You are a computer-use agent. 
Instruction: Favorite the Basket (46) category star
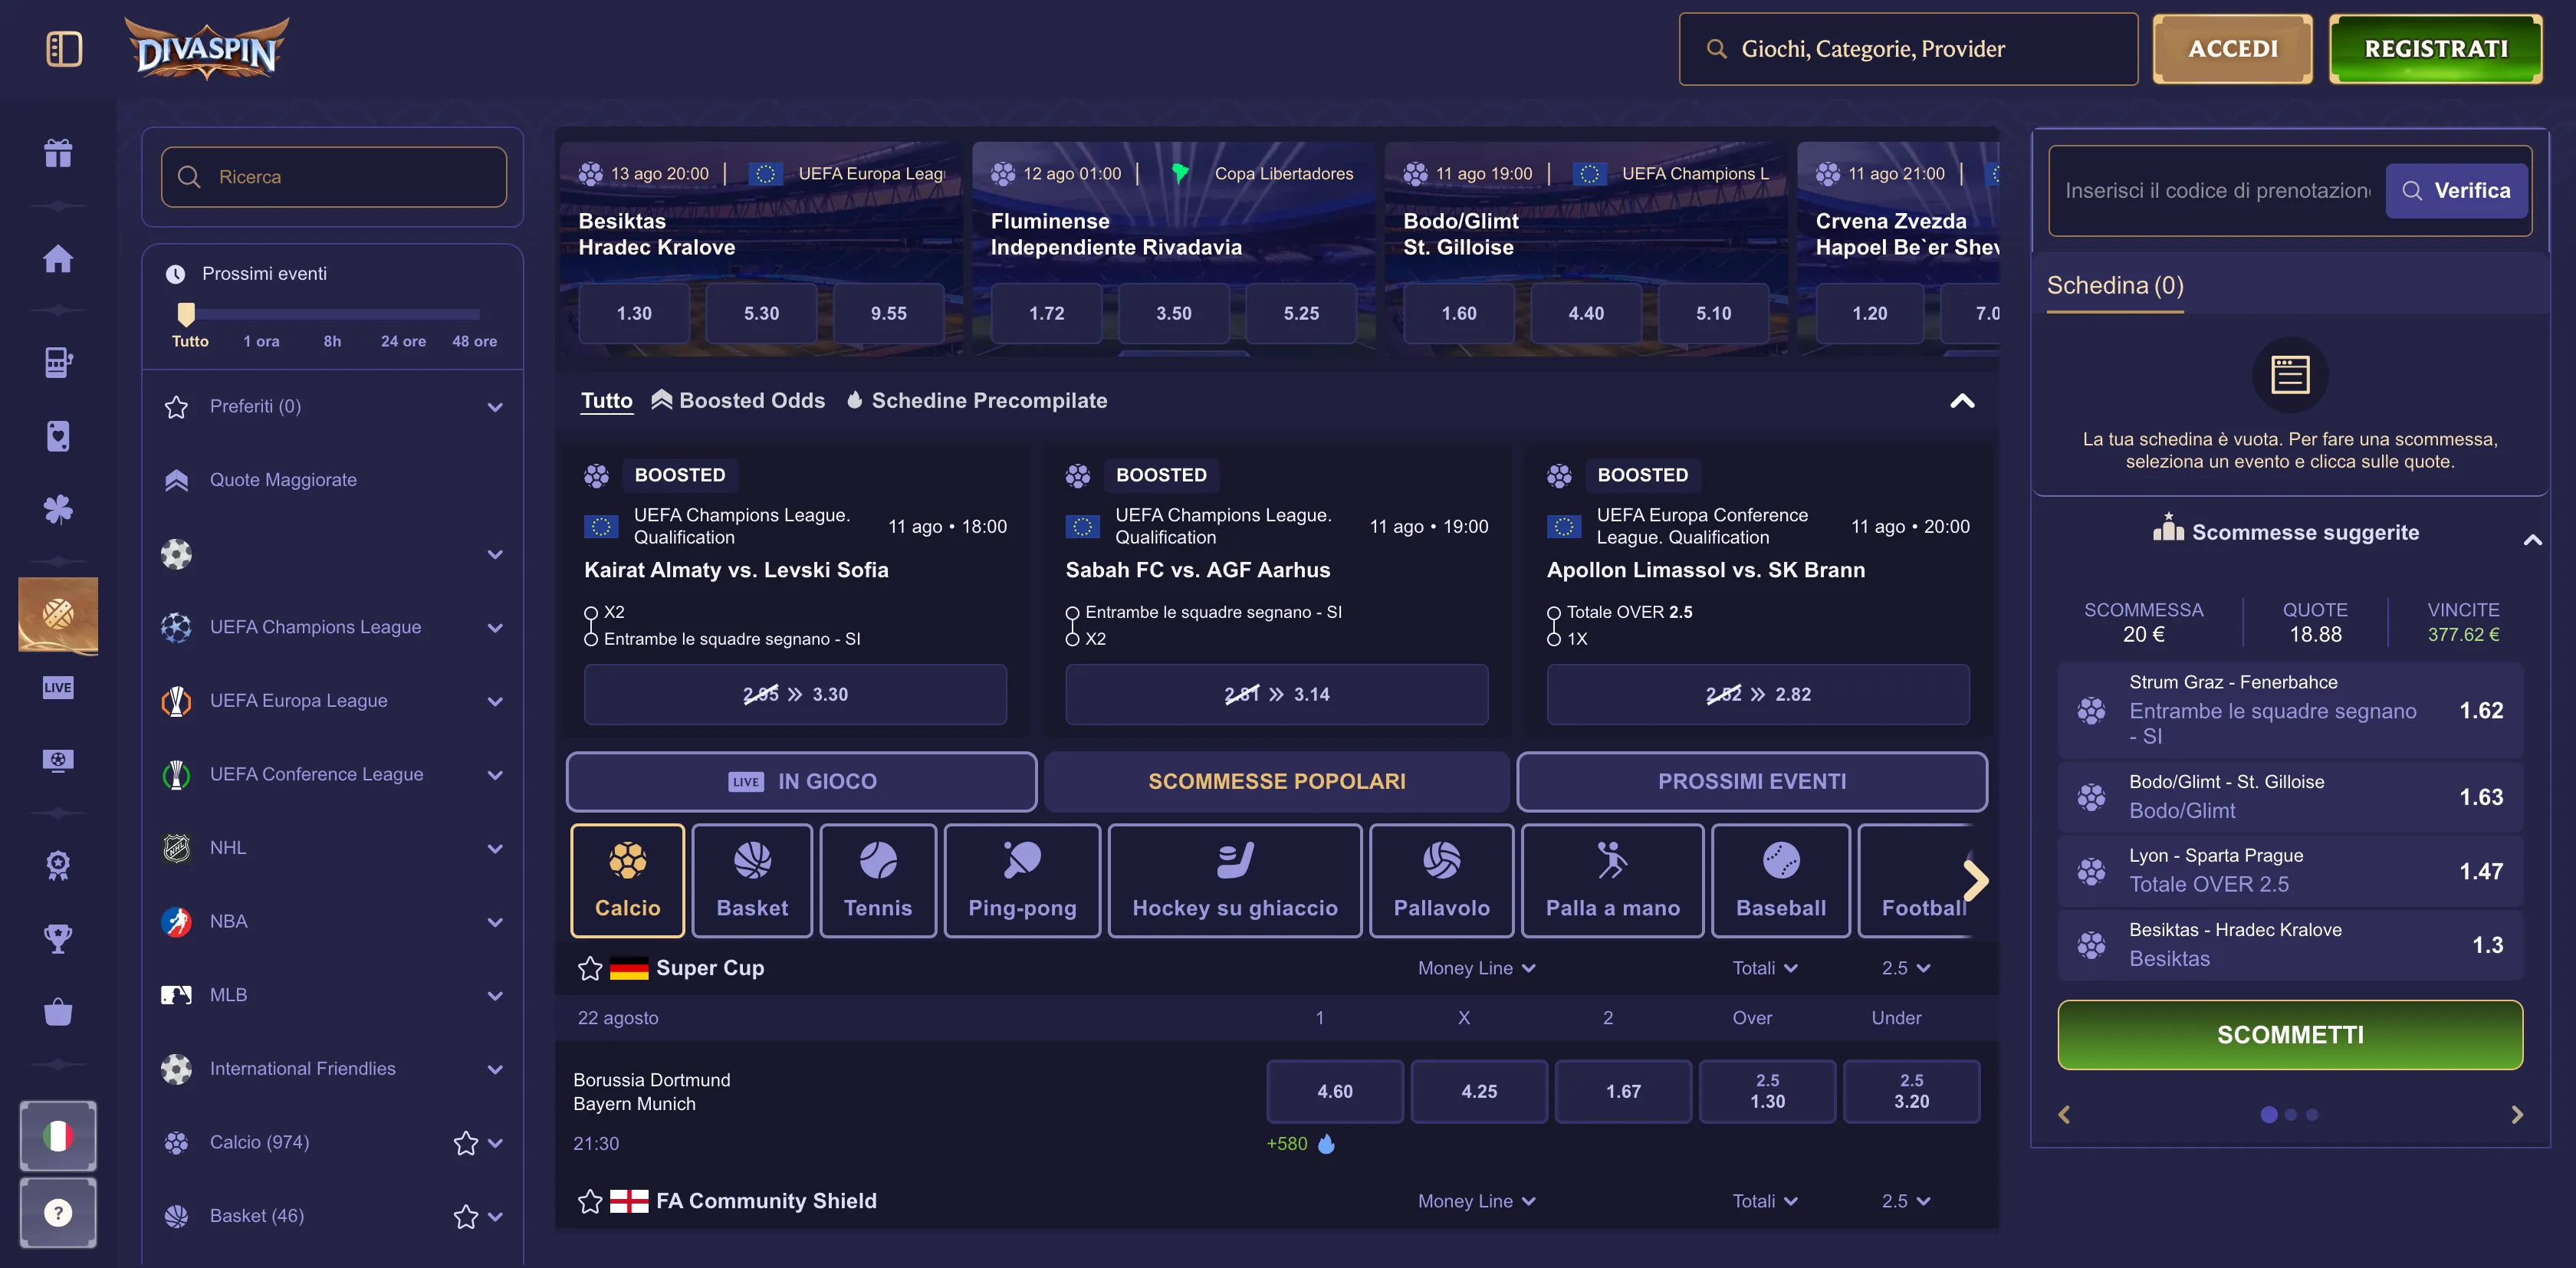click(465, 1217)
